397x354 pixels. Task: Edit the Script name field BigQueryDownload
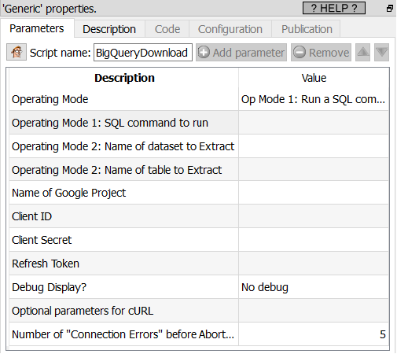click(143, 53)
